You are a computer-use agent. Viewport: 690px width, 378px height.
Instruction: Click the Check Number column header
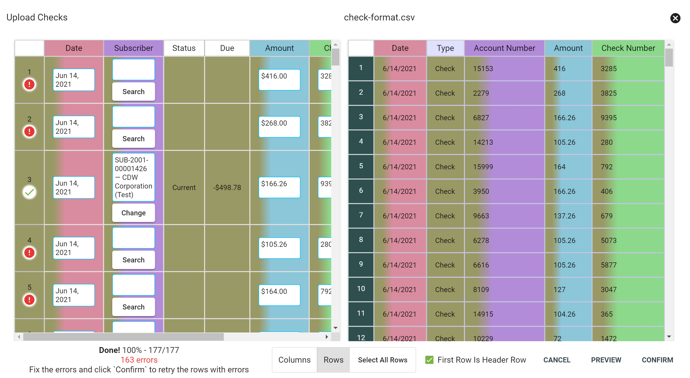[628, 48]
